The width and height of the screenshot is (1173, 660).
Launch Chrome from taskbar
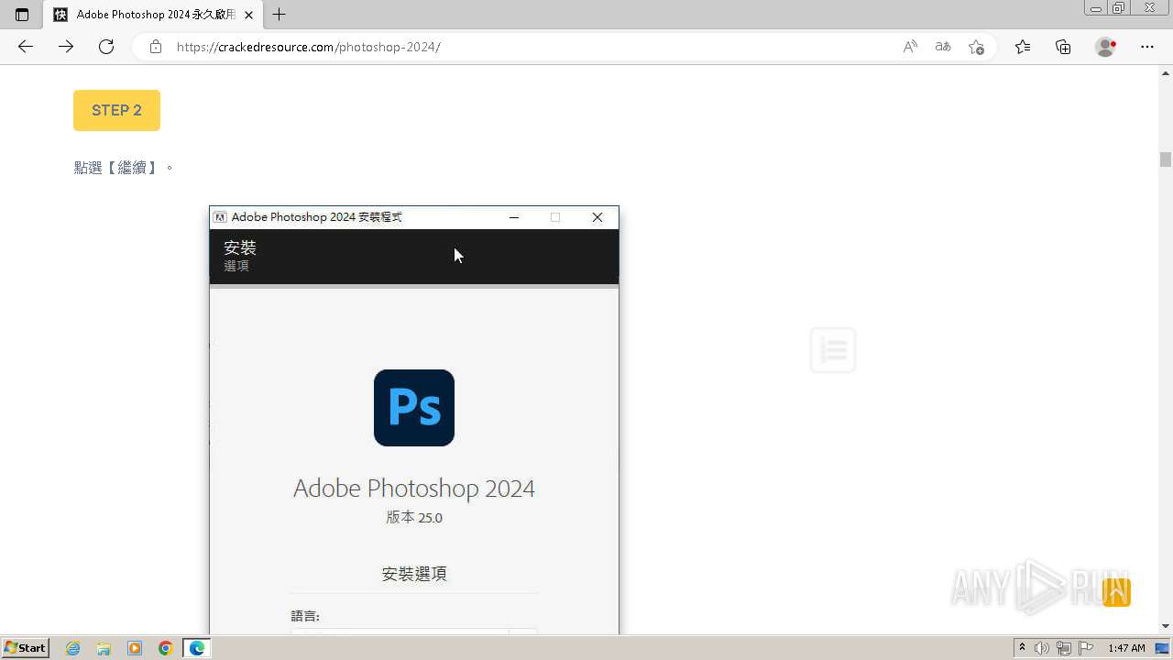166,648
